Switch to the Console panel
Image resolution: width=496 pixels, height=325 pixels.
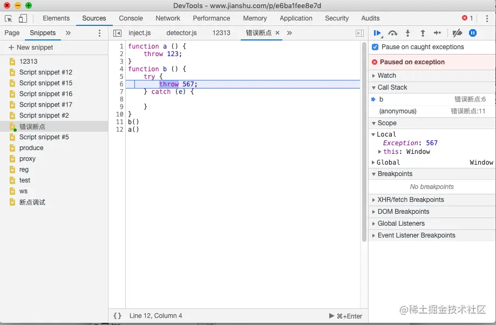[x=131, y=18]
